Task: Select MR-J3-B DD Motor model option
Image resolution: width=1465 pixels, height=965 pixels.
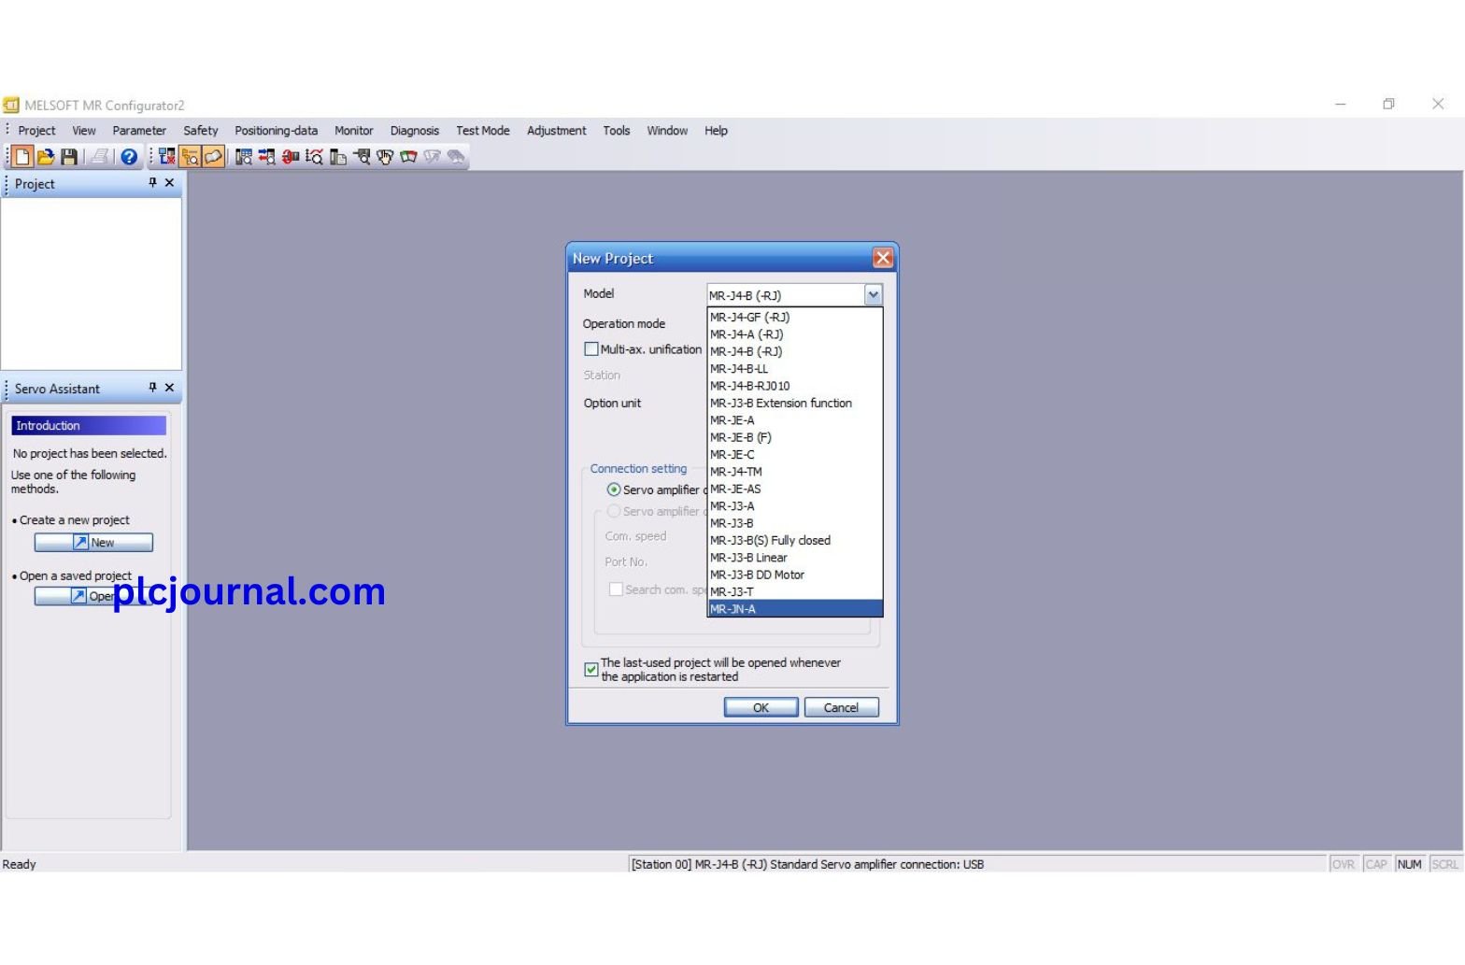Action: (x=795, y=575)
